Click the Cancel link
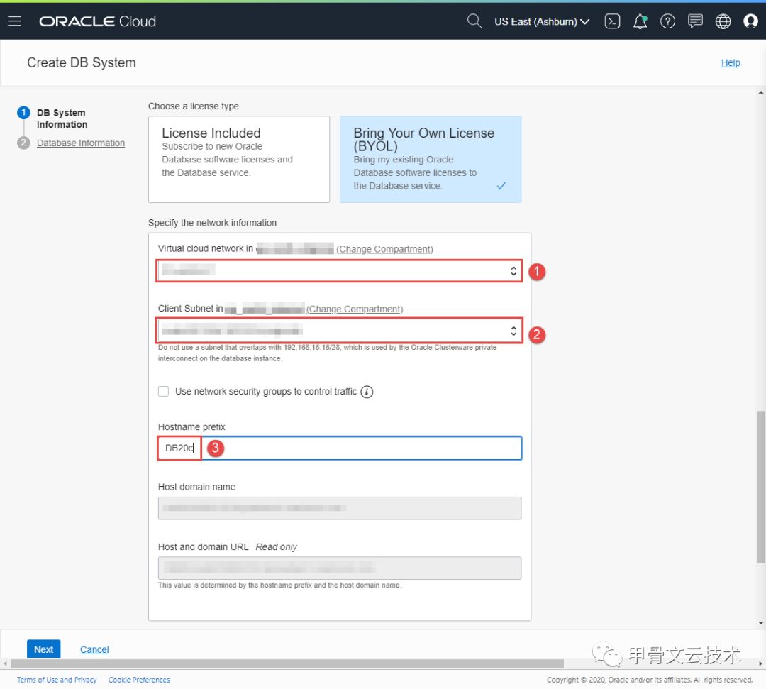This screenshot has height=689, width=766. pos(94,649)
